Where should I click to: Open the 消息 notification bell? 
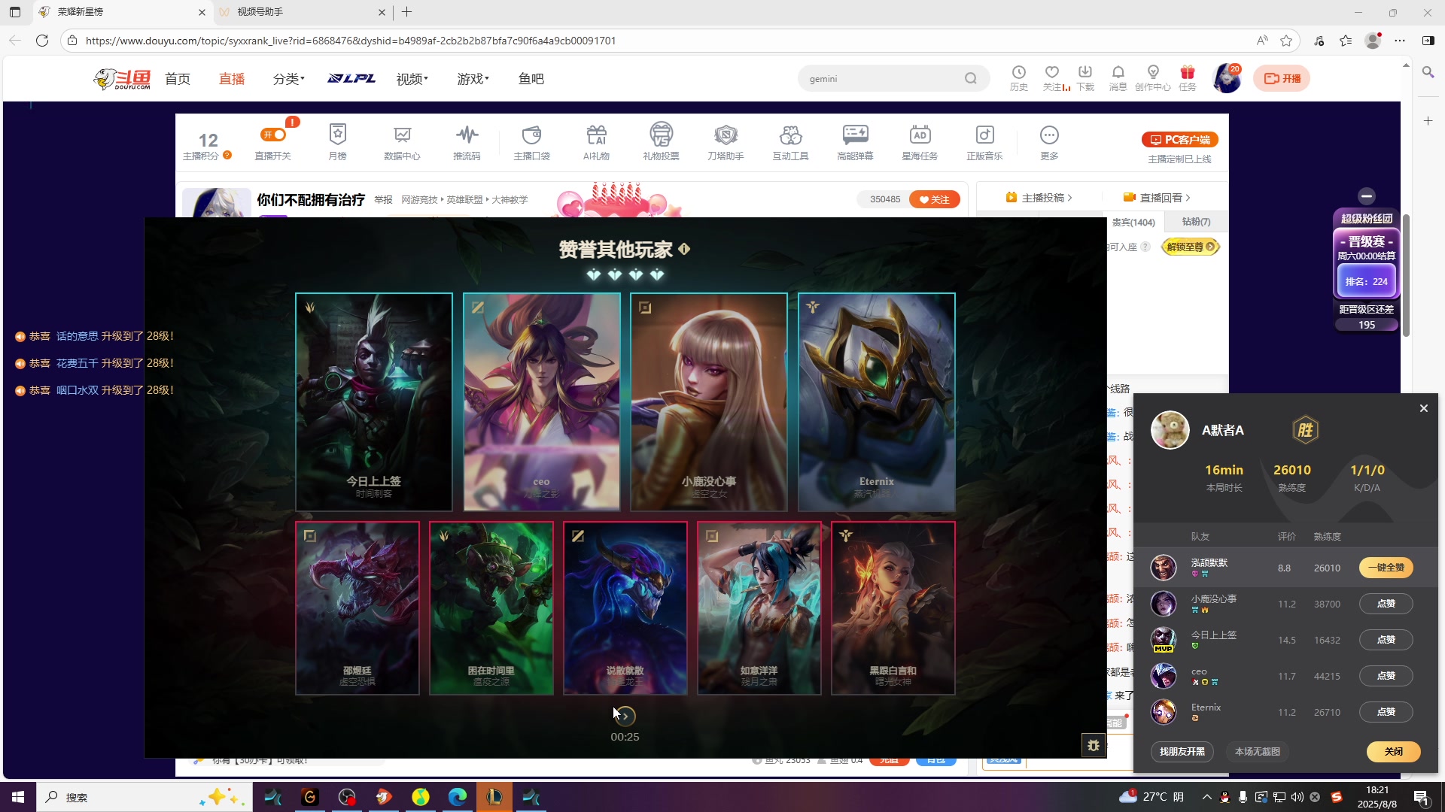[1118, 77]
